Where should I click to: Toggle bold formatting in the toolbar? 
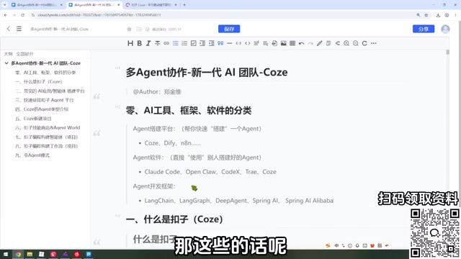tap(139, 43)
